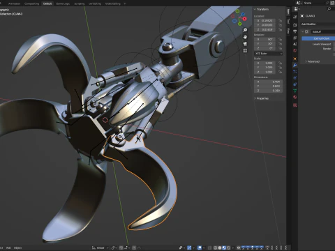335x251 pixels.
Task: Open the Add Modifier dropdown
Action: [x=318, y=24]
